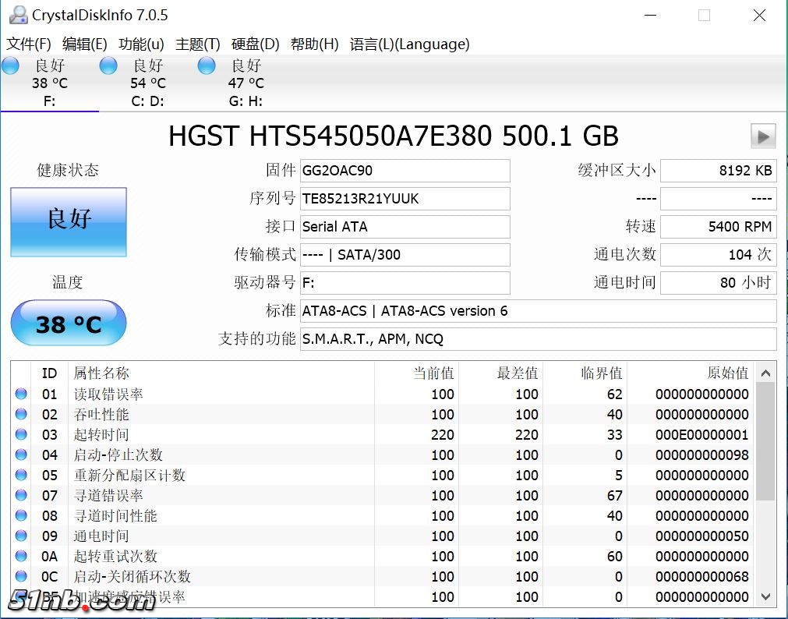The image size is (788, 619).
Task: Click status orb for attribute 05 重新分配扇区计数
Action: pyautogui.click(x=21, y=476)
